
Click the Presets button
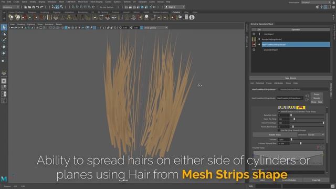[317, 98]
